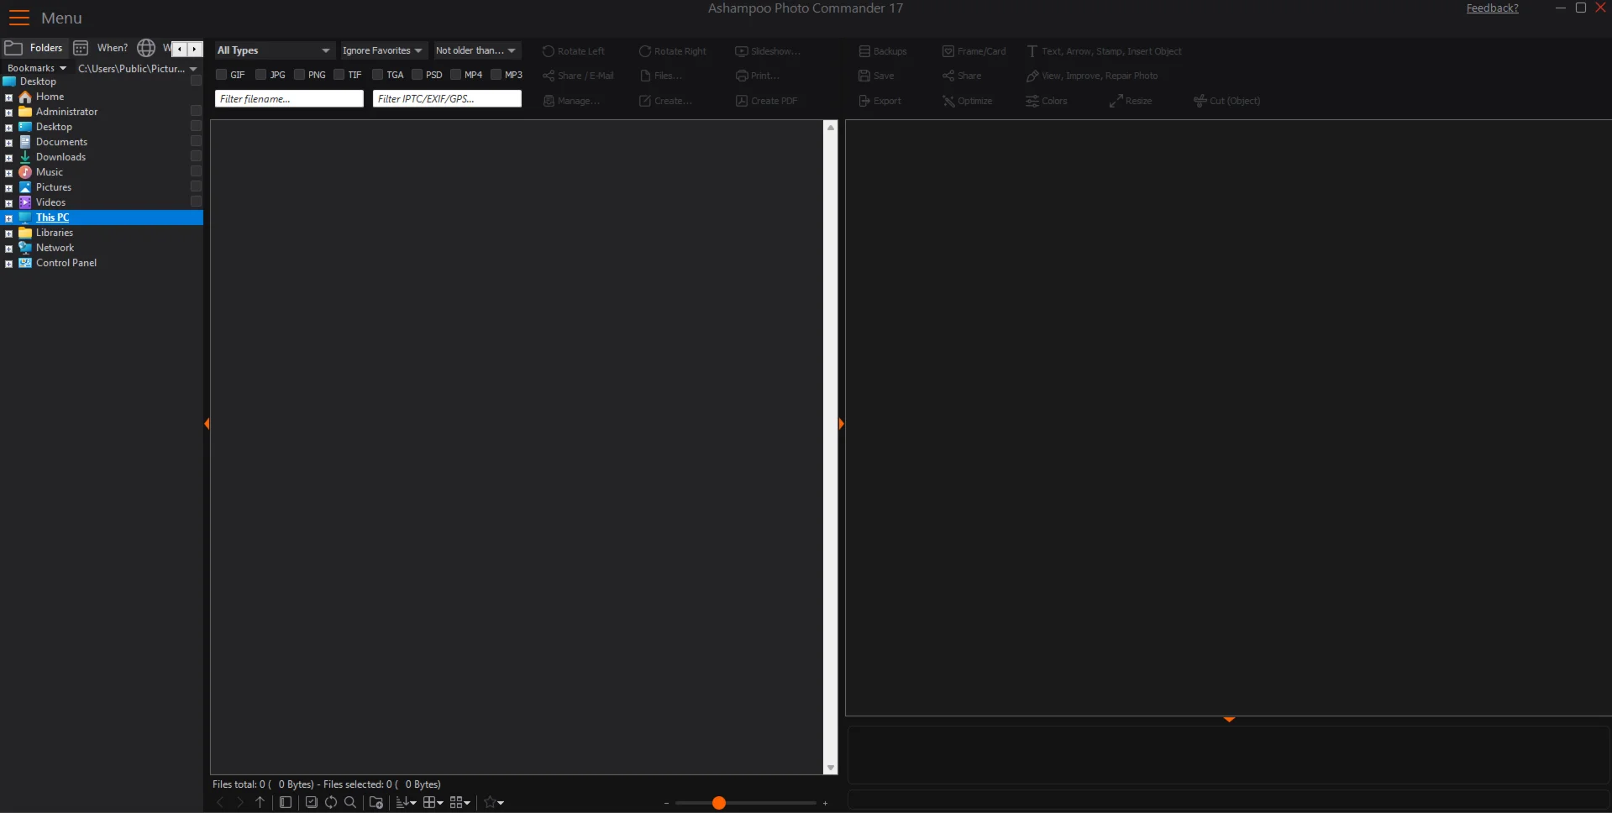The width and height of the screenshot is (1612, 813).
Task: Switch to the When? tab
Action: coord(101,48)
